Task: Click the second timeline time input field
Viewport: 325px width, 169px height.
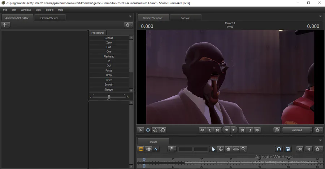Action: click(x=201, y=149)
